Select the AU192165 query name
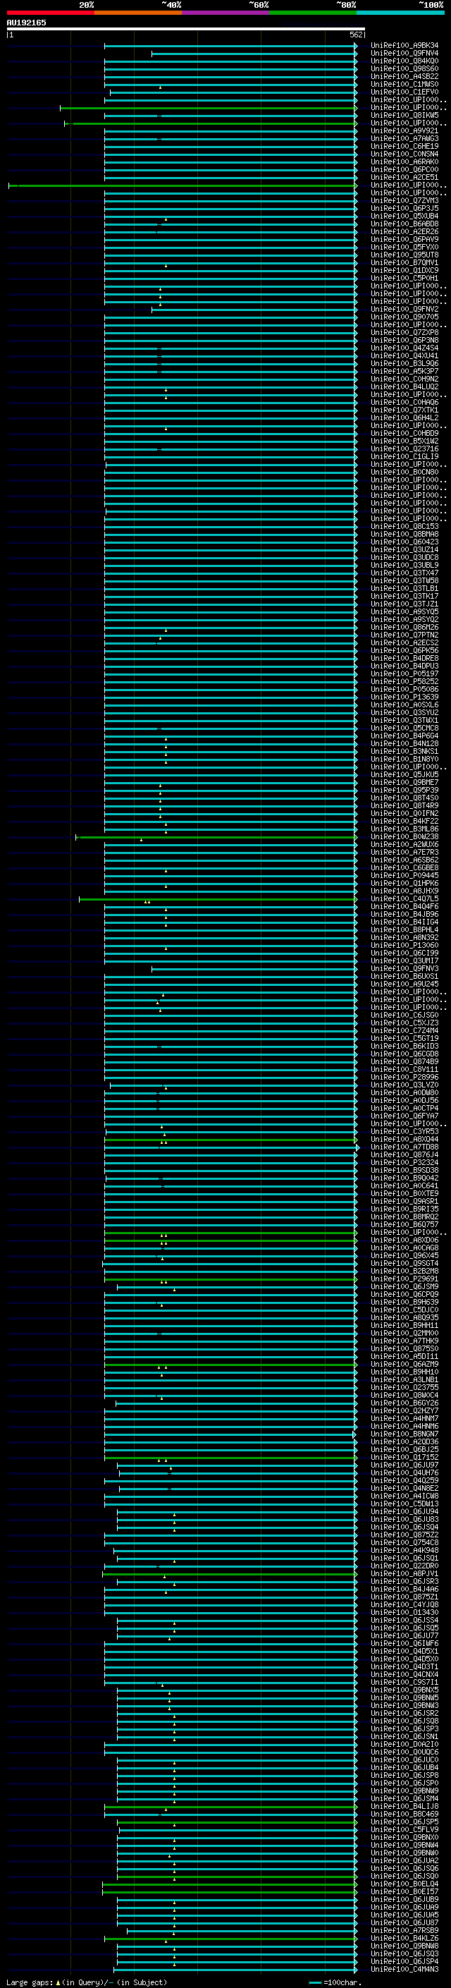The height and width of the screenshot is (1988, 451). pos(26,23)
